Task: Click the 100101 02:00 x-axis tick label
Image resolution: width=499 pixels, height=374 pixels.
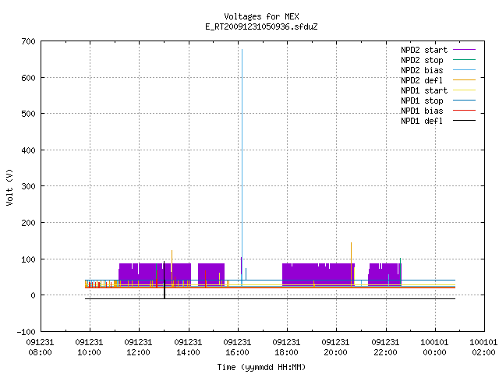Action: click(483, 348)
